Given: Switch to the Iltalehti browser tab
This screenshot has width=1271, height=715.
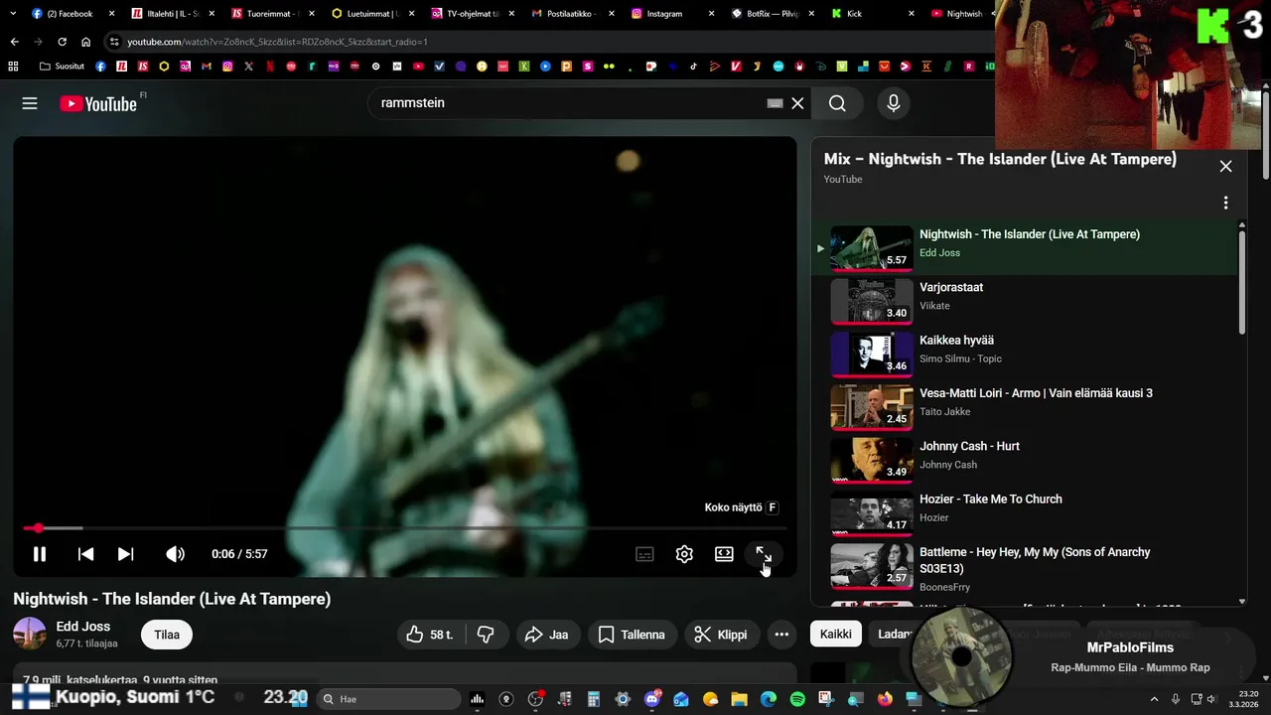Looking at the screenshot, I should click(173, 14).
